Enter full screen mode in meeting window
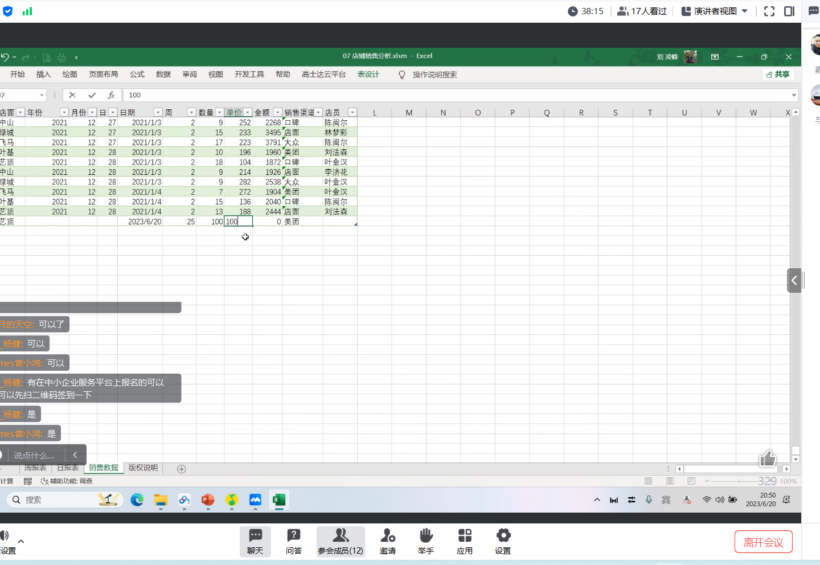The image size is (820, 565). coord(769,11)
